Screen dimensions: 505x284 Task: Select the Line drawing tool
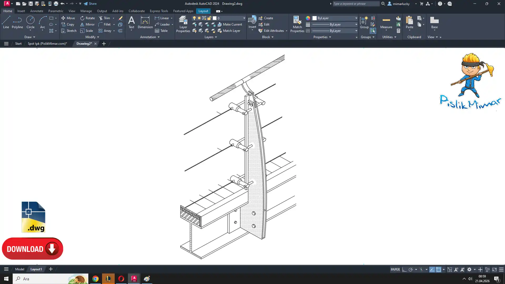point(6,22)
